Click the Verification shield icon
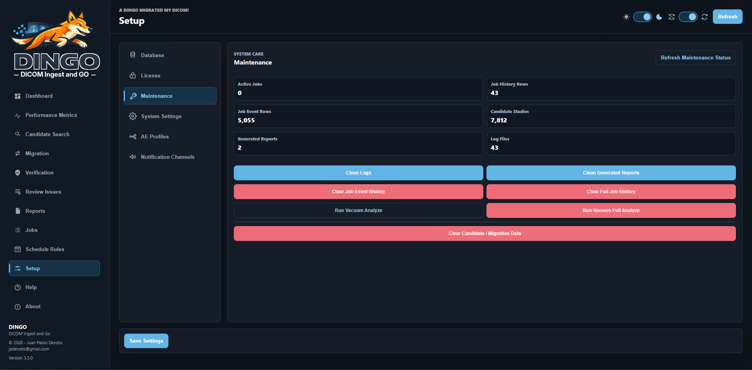The height and width of the screenshot is (370, 752). coord(18,172)
